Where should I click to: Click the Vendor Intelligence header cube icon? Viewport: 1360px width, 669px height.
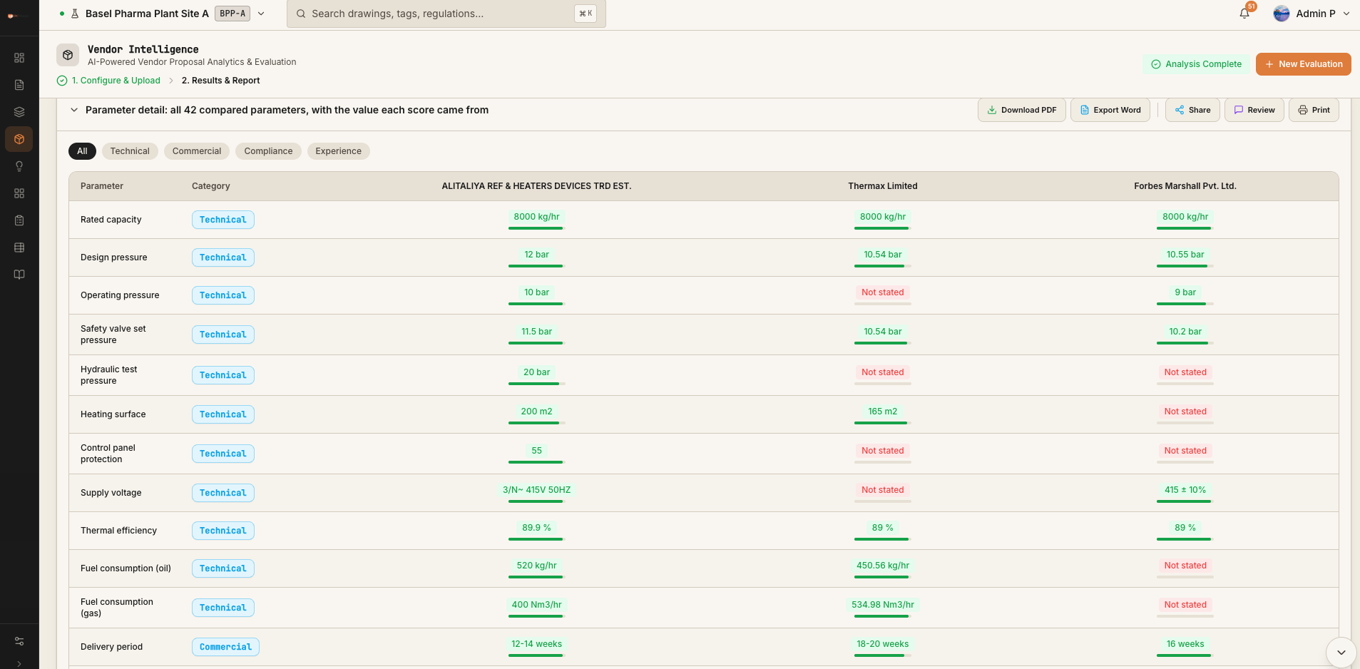68,55
